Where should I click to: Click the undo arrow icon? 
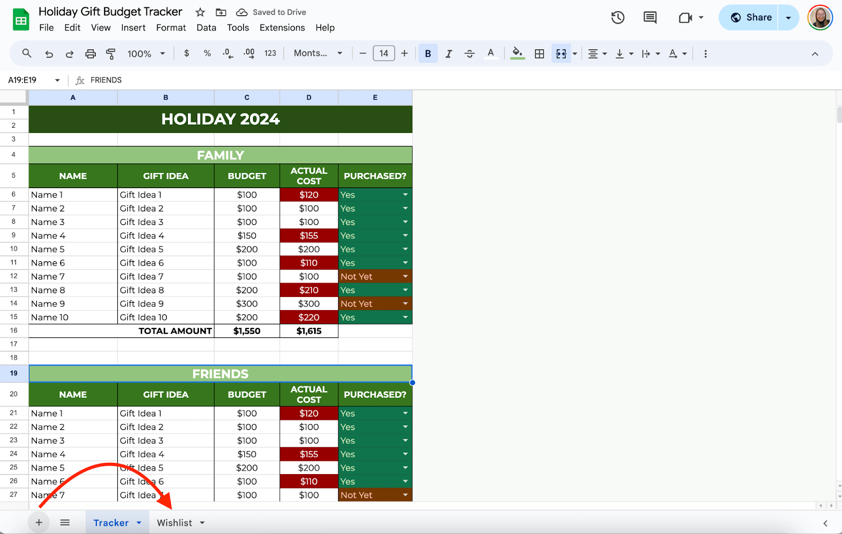click(x=49, y=54)
